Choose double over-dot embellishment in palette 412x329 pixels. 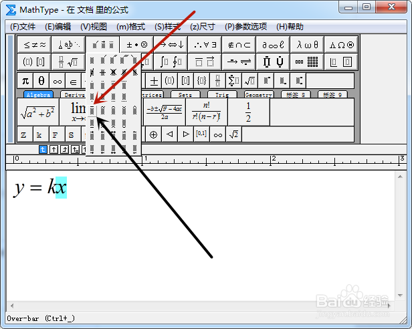[x=103, y=85]
